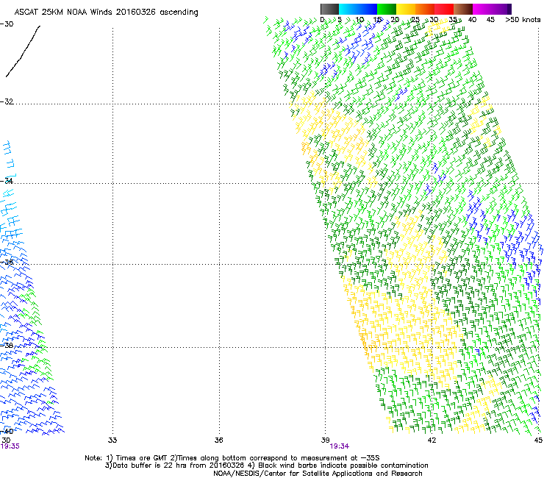
Task: Click the red 30-35 knots legend swatch
Action: point(444,9)
